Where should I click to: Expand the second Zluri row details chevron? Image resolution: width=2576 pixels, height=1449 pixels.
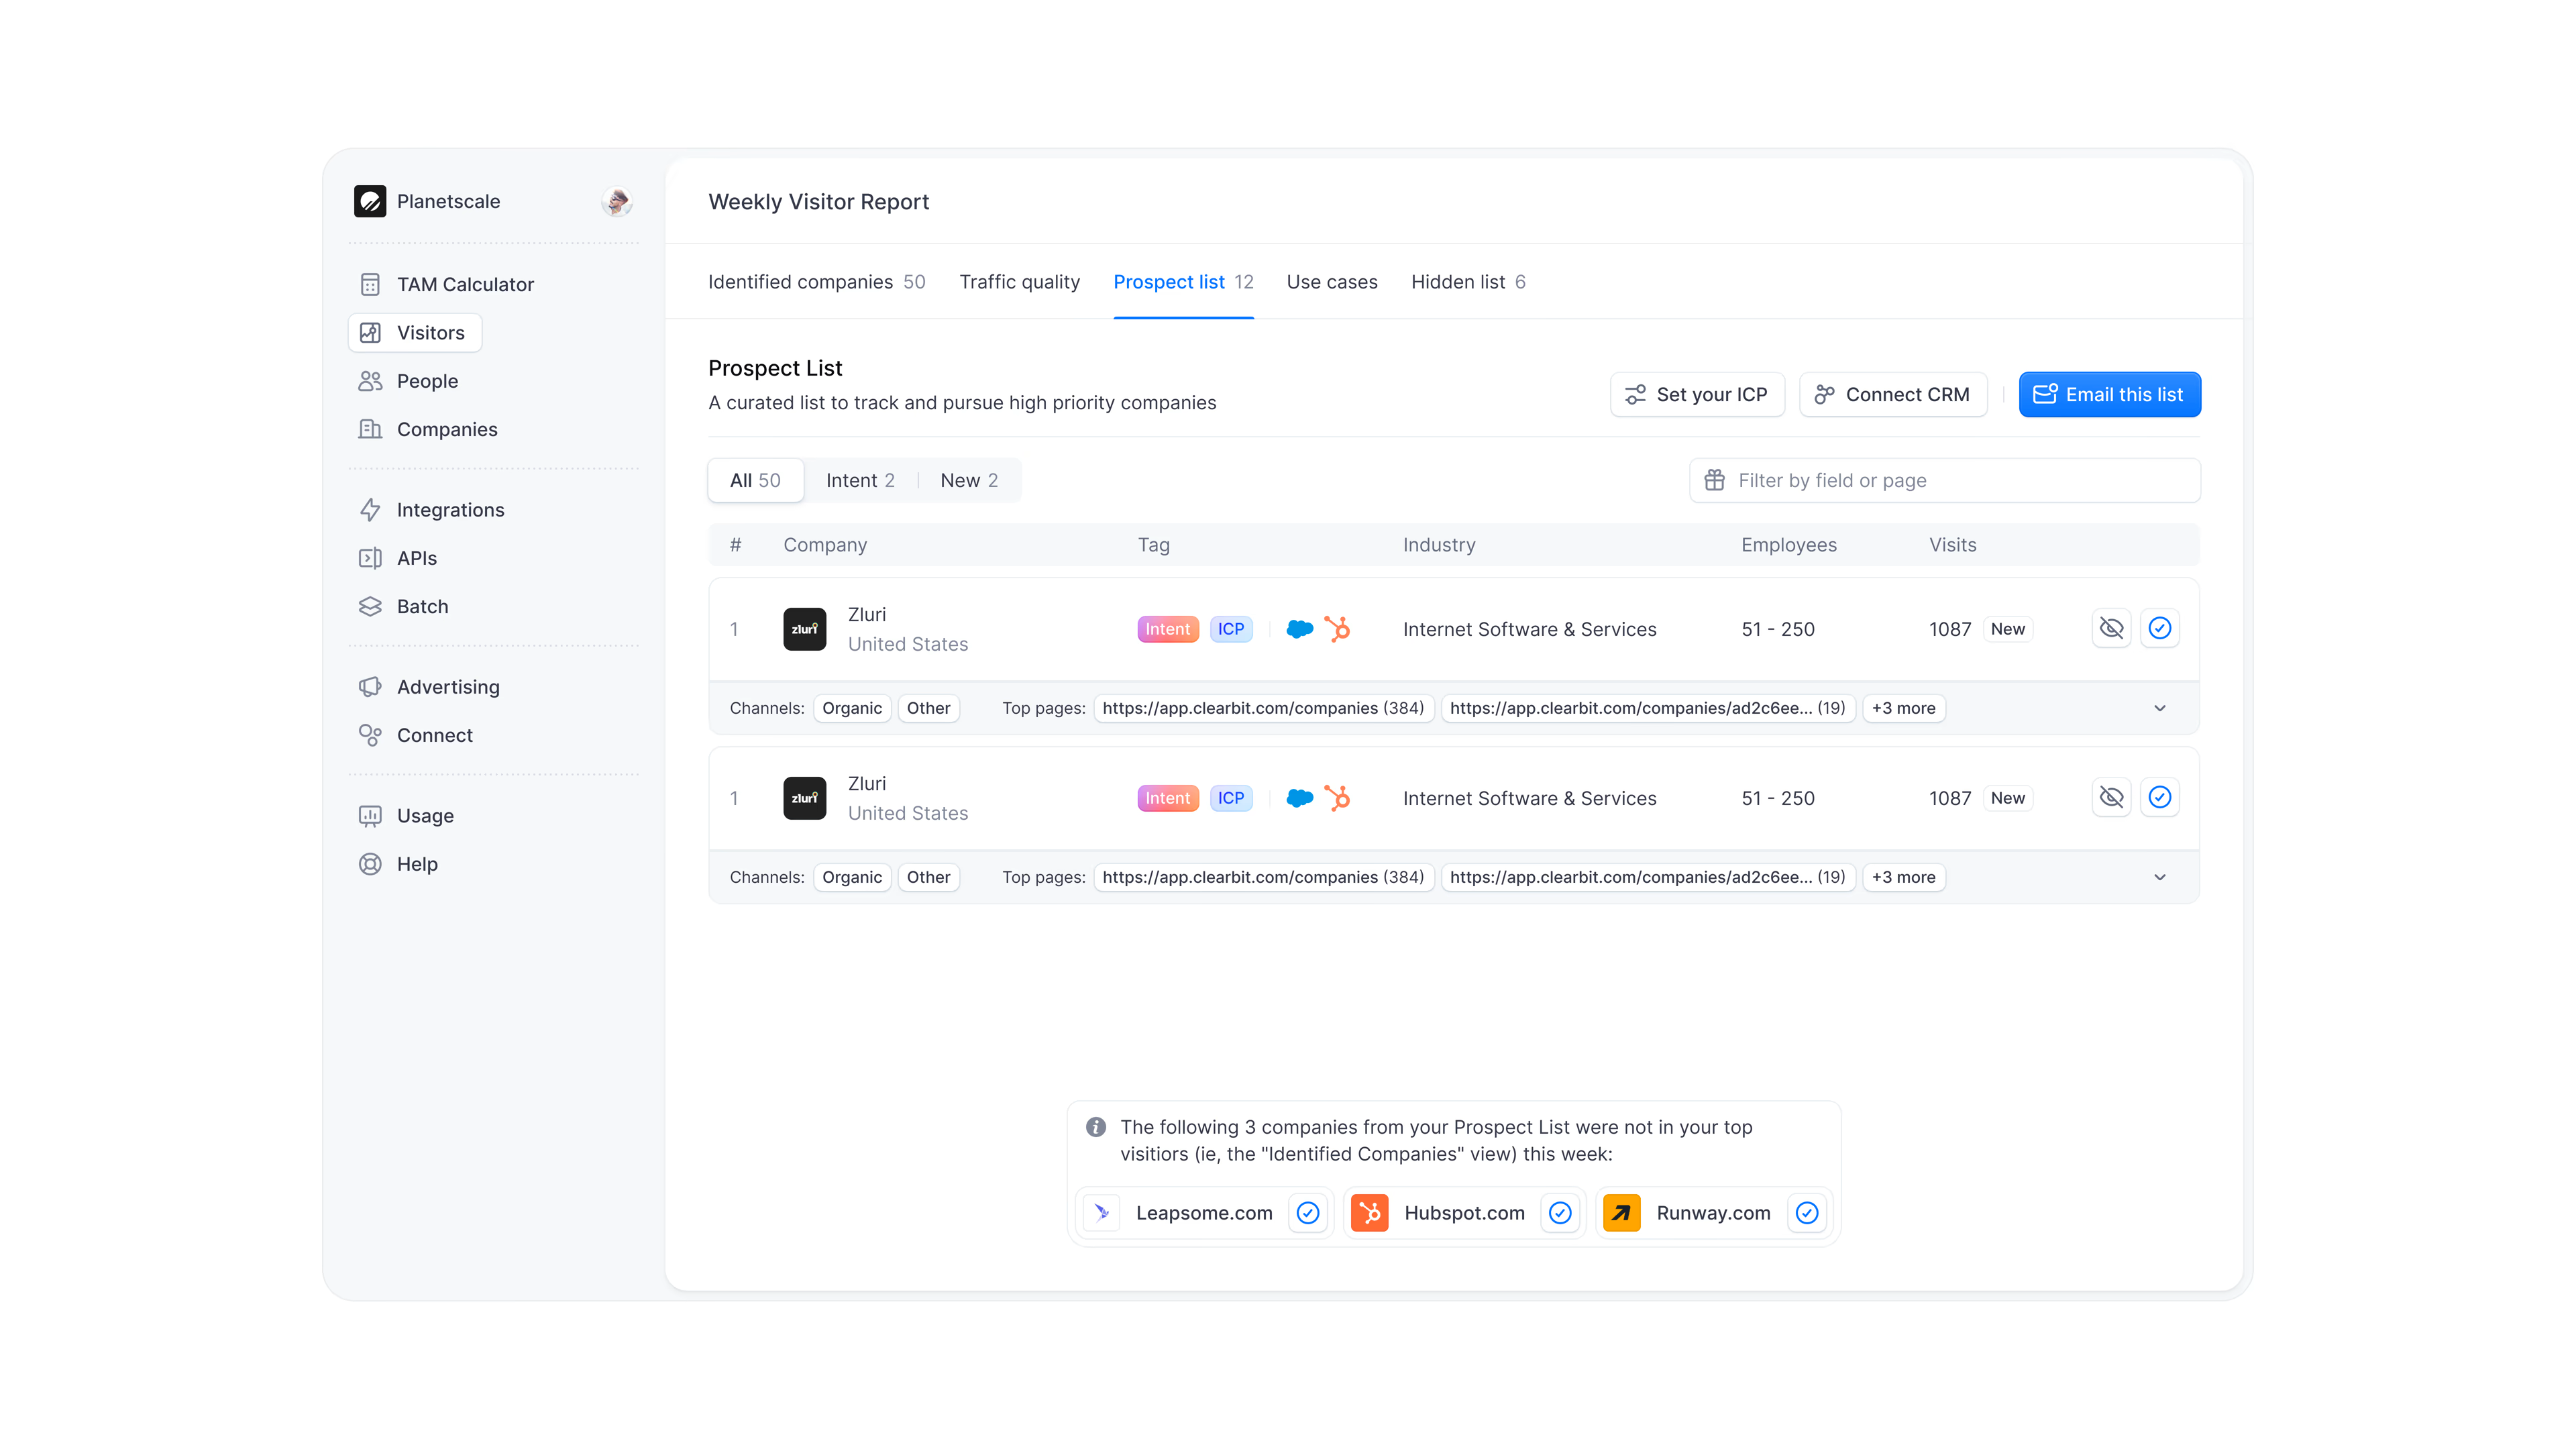pos(2159,877)
